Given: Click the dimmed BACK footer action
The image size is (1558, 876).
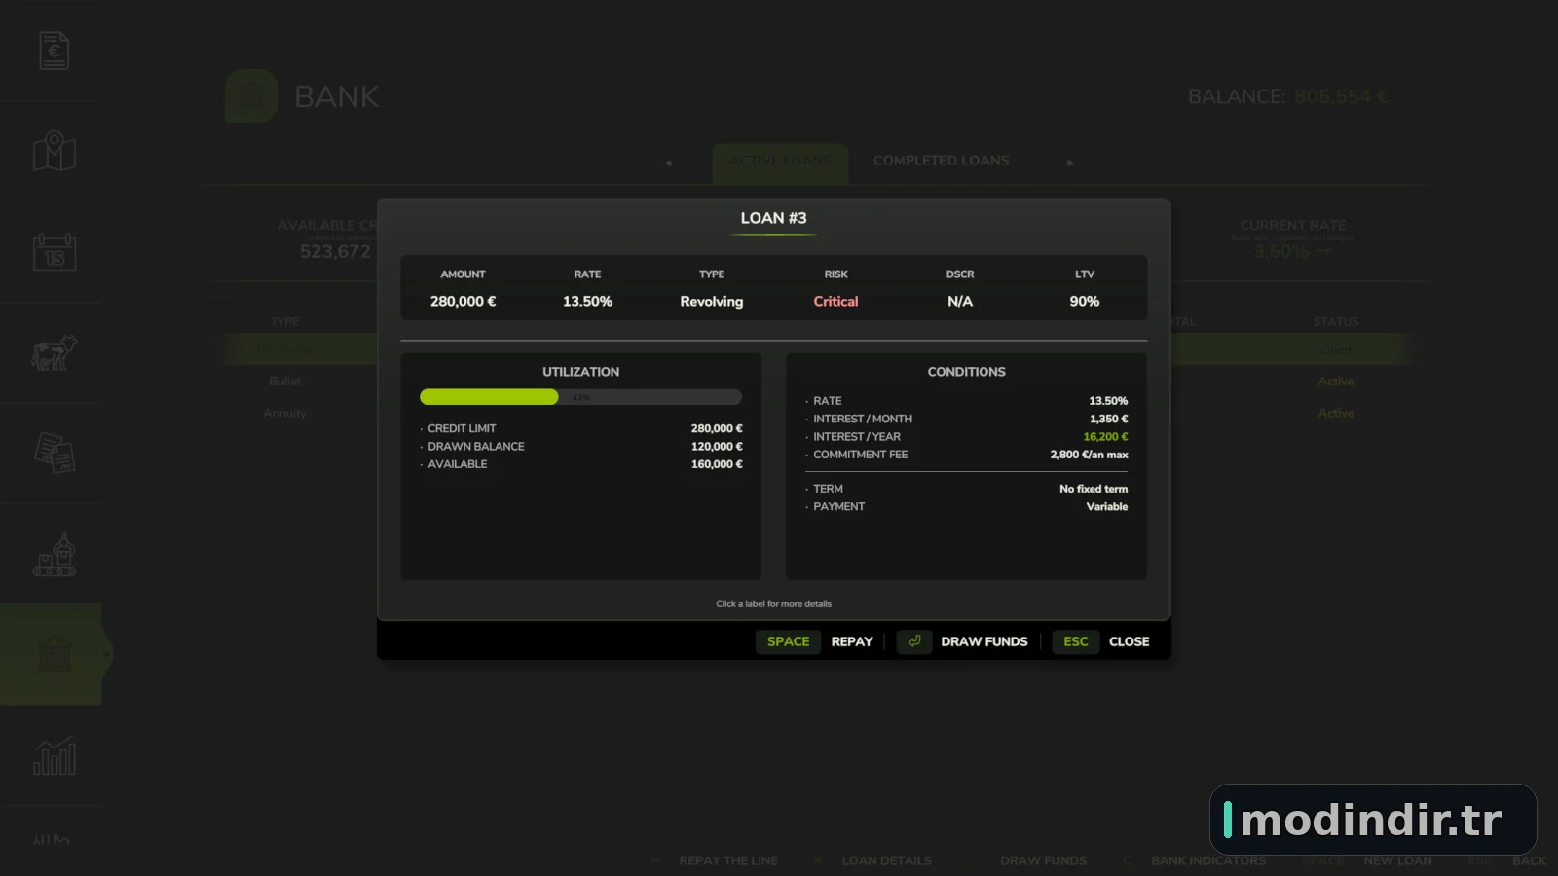Looking at the screenshot, I should point(1529,861).
